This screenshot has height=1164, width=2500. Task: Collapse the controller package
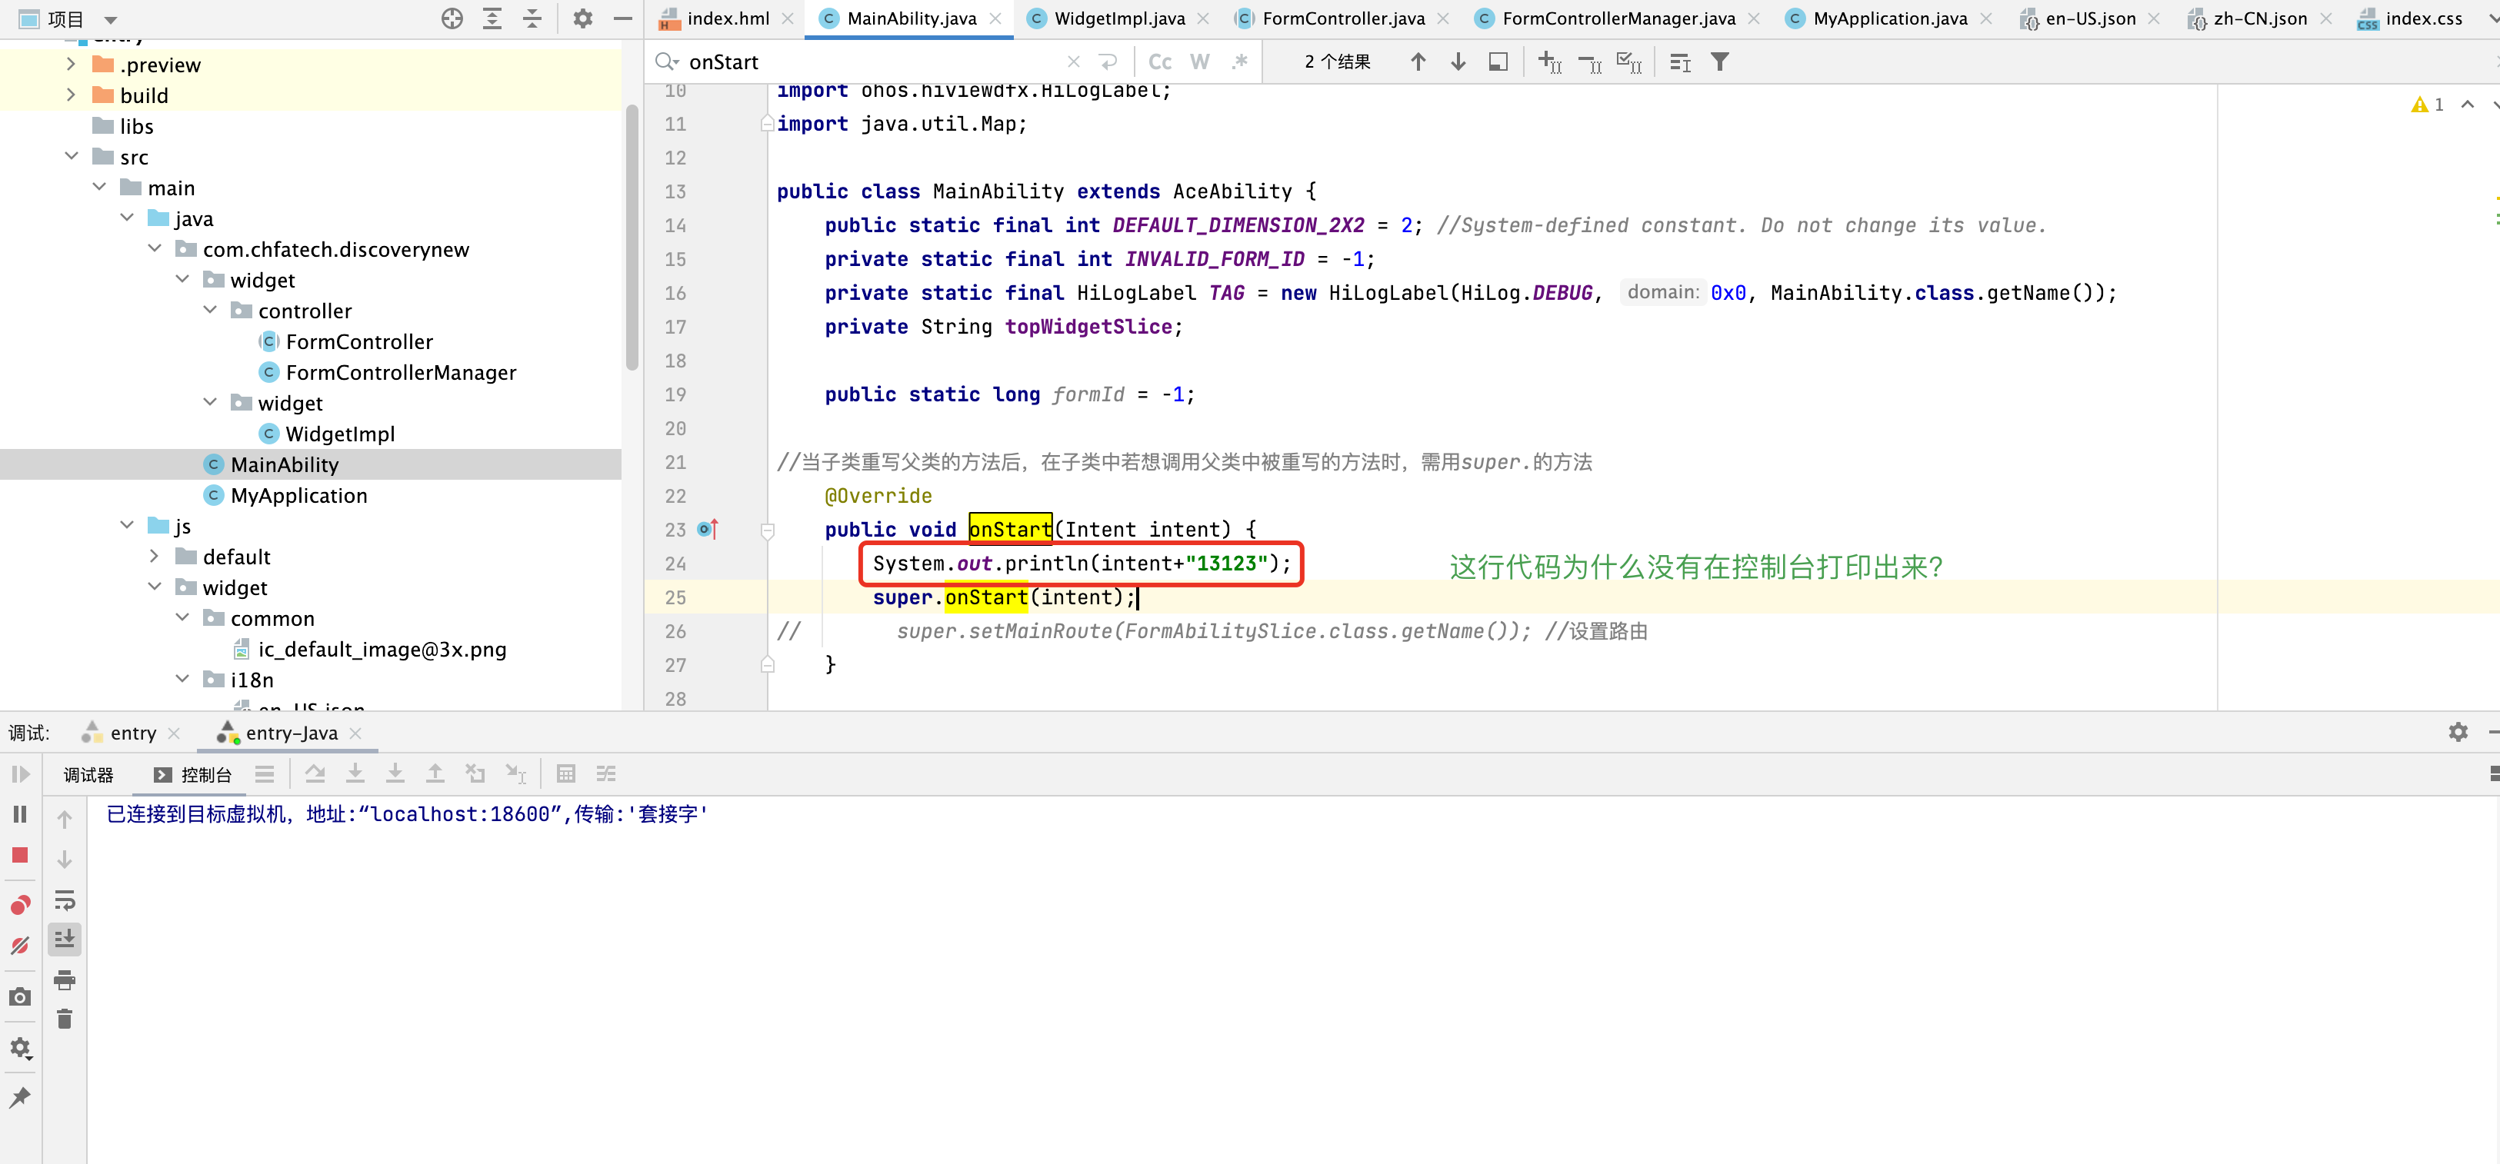click(210, 311)
